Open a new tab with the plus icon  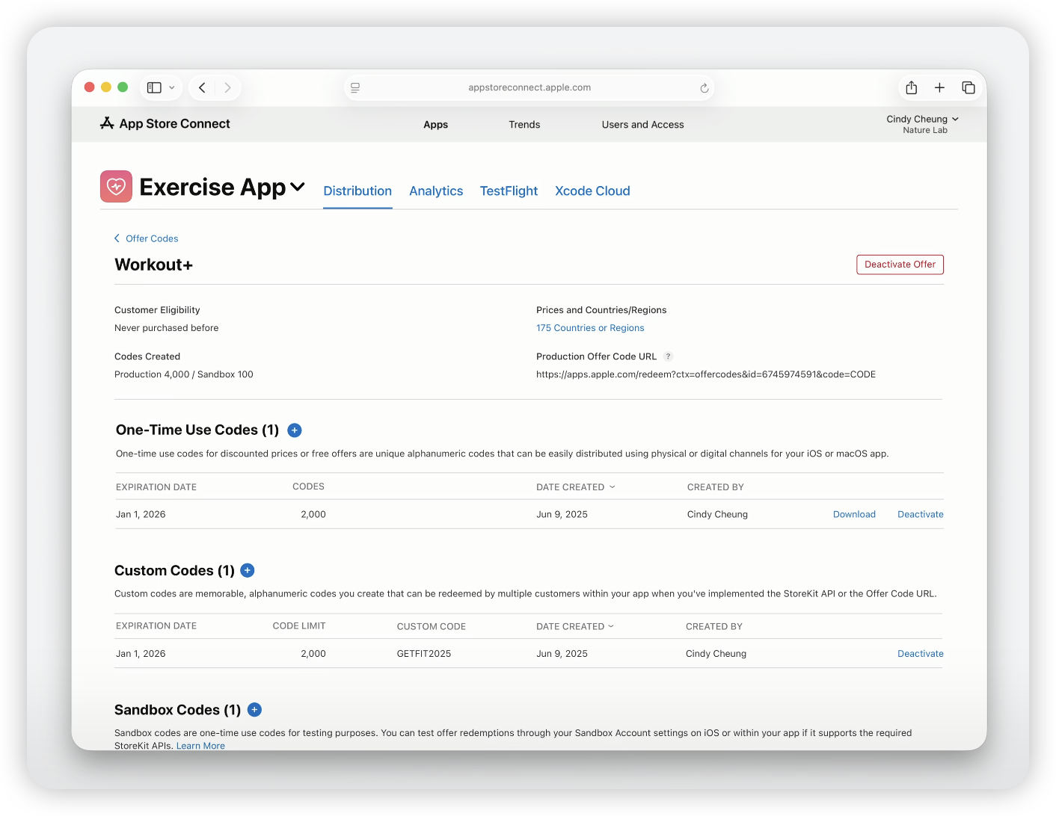pos(939,87)
